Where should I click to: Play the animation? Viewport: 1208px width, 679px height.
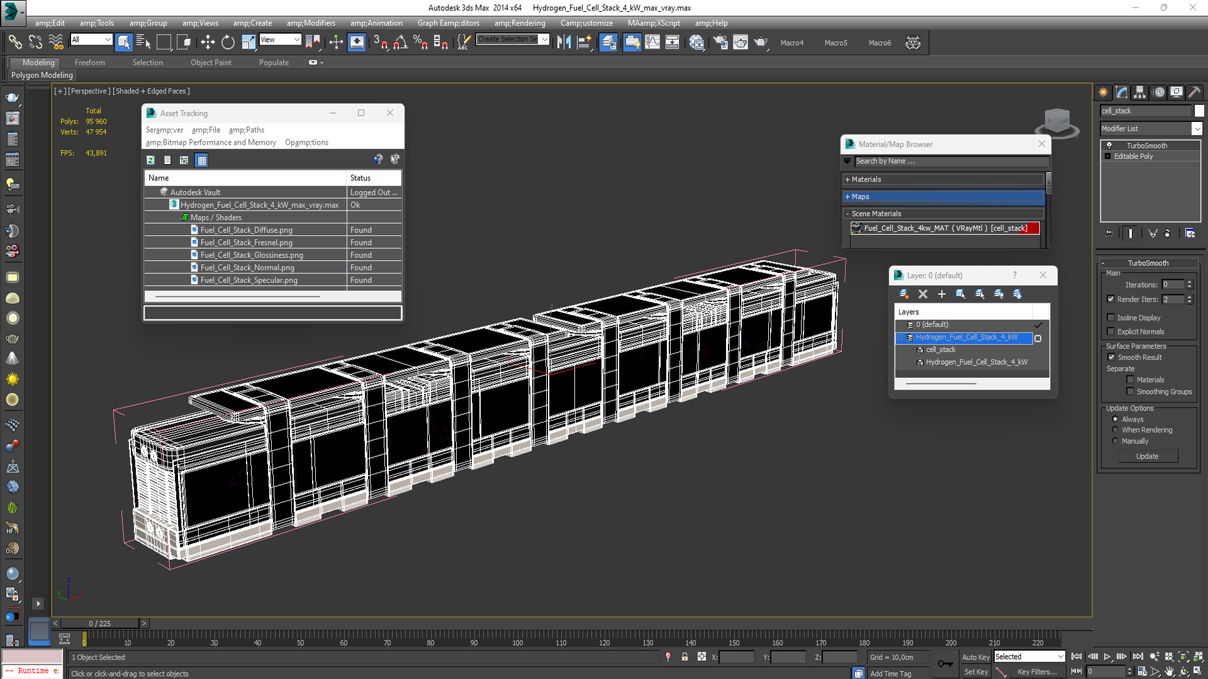pos(1107,656)
